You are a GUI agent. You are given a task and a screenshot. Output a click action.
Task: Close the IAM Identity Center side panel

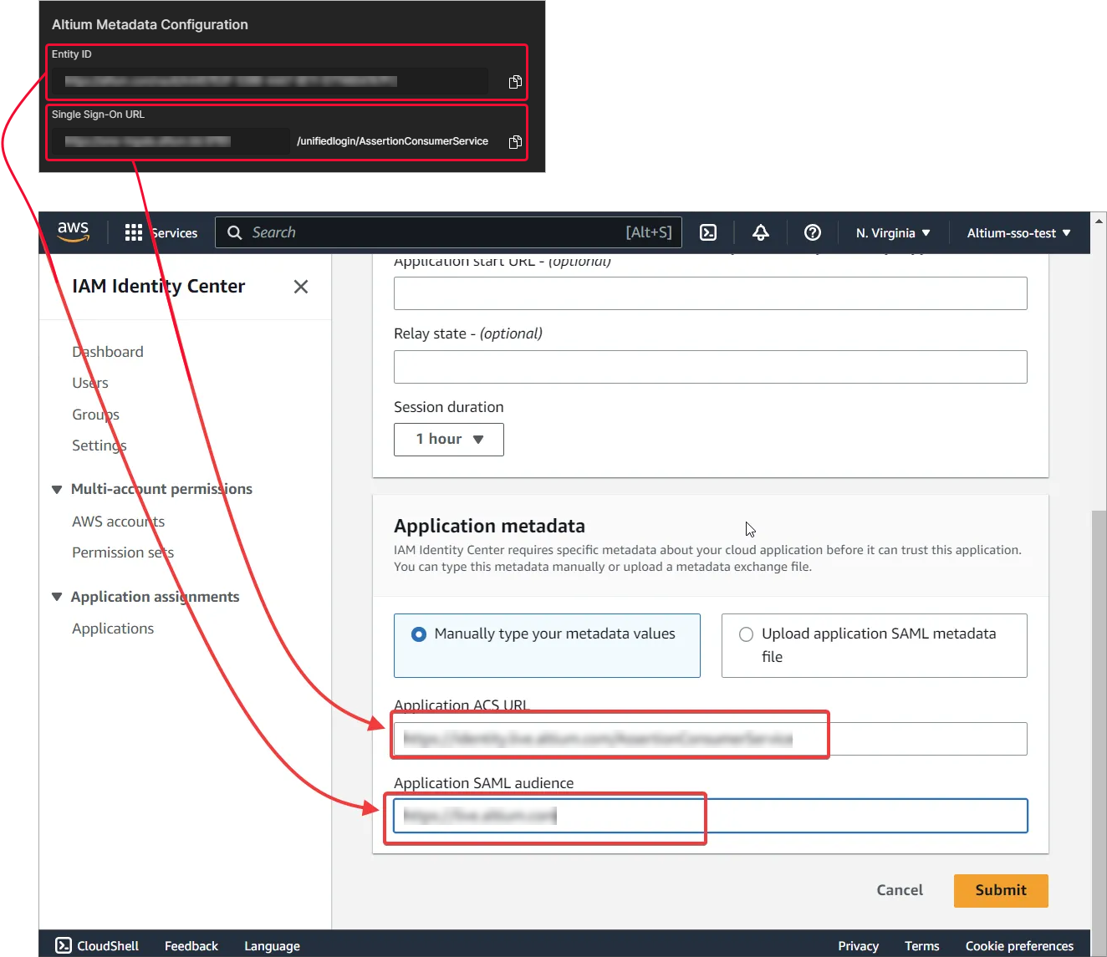pyautogui.click(x=301, y=287)
